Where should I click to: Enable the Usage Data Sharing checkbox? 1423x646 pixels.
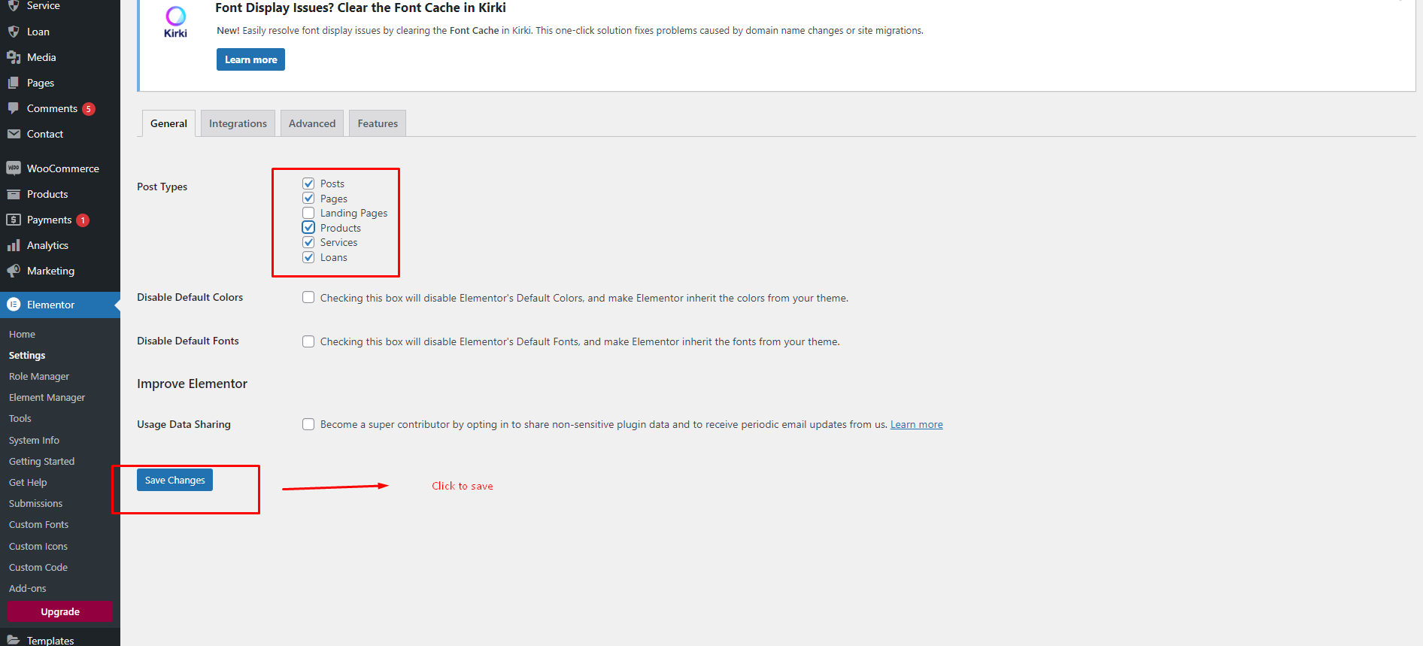[308, 424]
